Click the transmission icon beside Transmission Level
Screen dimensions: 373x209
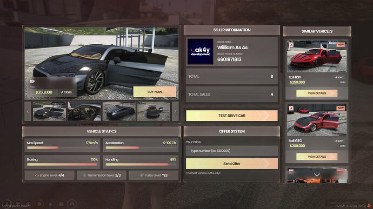click(84, 175)
